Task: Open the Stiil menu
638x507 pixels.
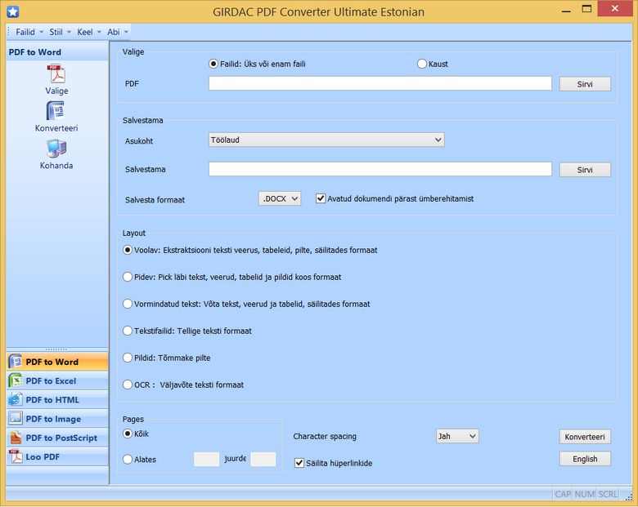Action: click(x=60, y=32)
